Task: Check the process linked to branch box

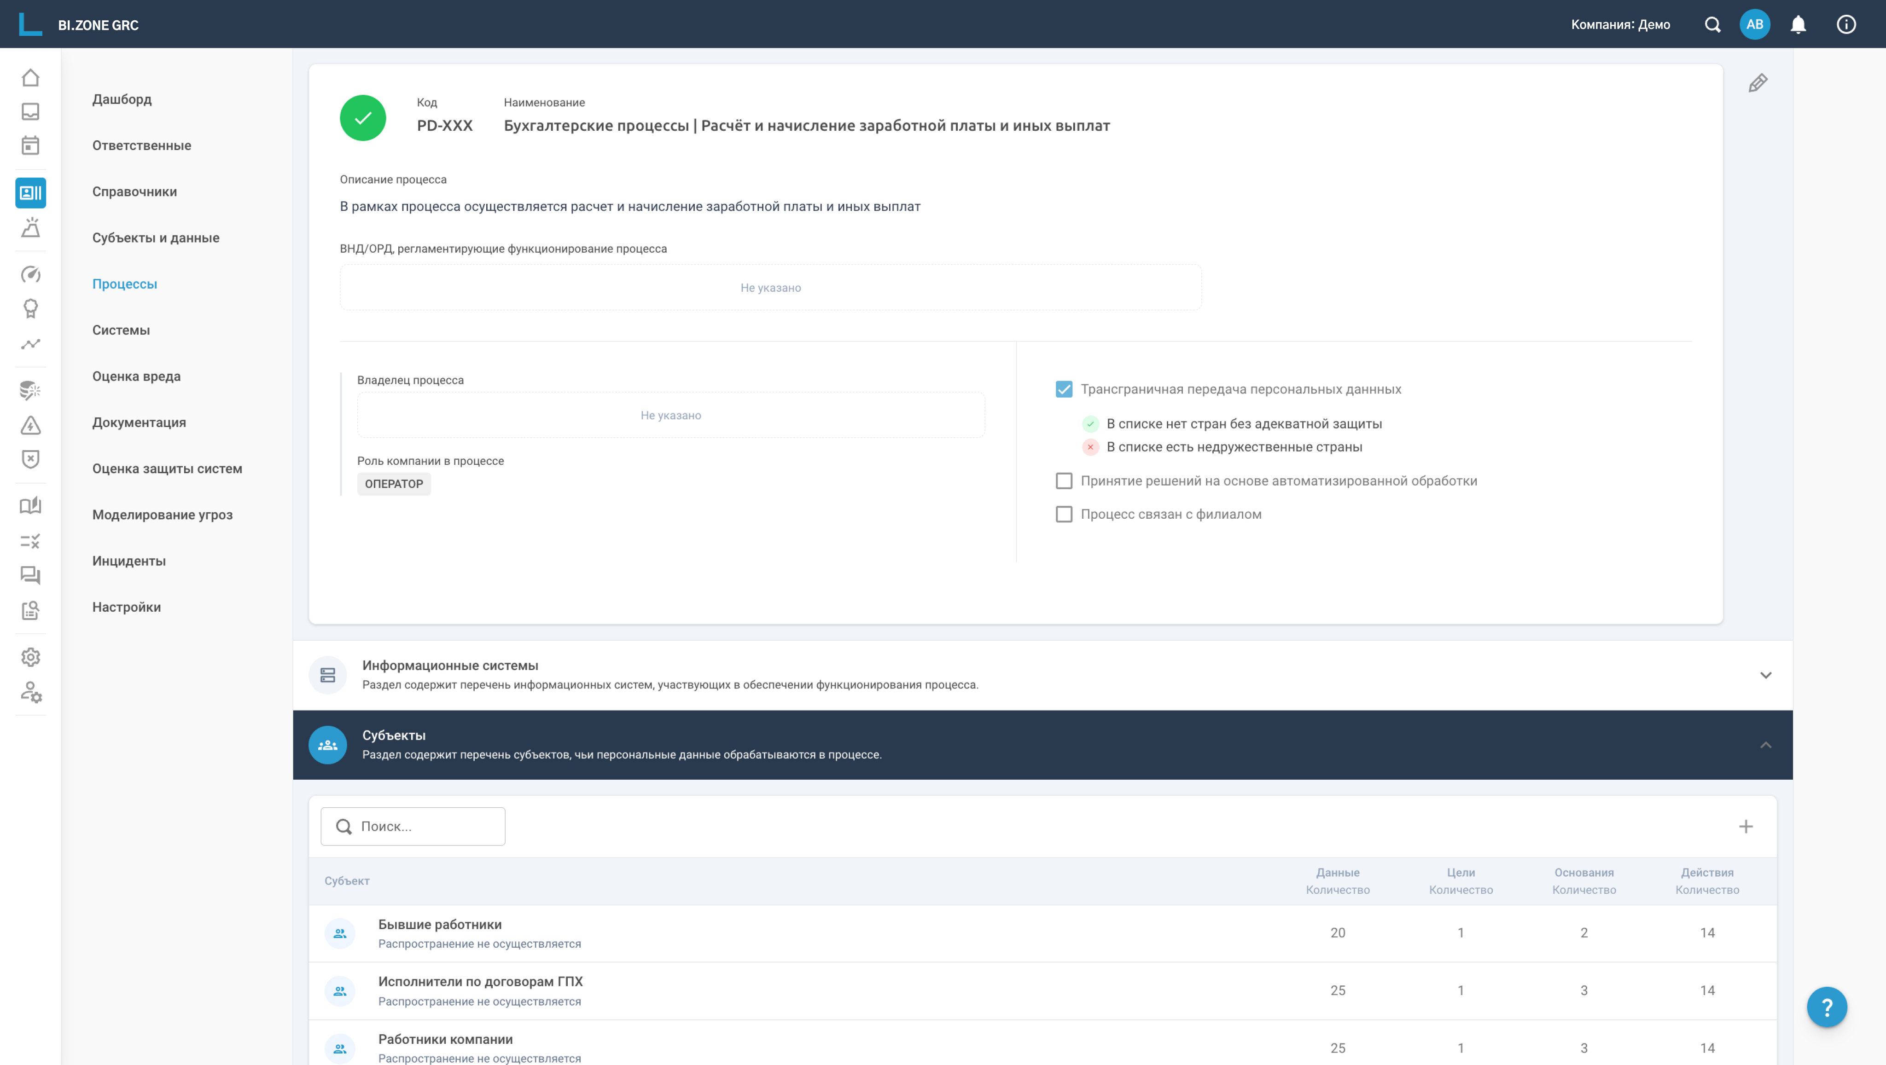Action: pos(1064,514)
